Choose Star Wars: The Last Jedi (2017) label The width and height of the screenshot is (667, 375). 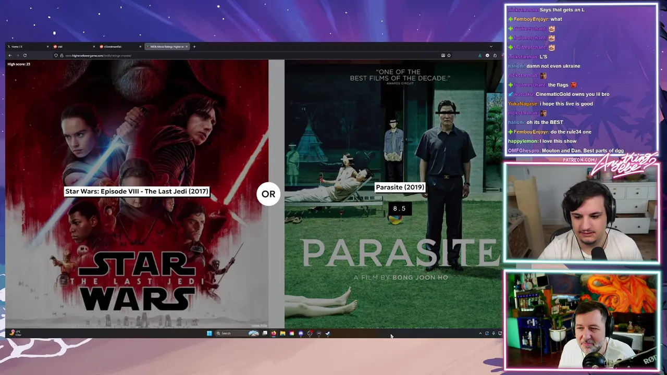point(137,191)
